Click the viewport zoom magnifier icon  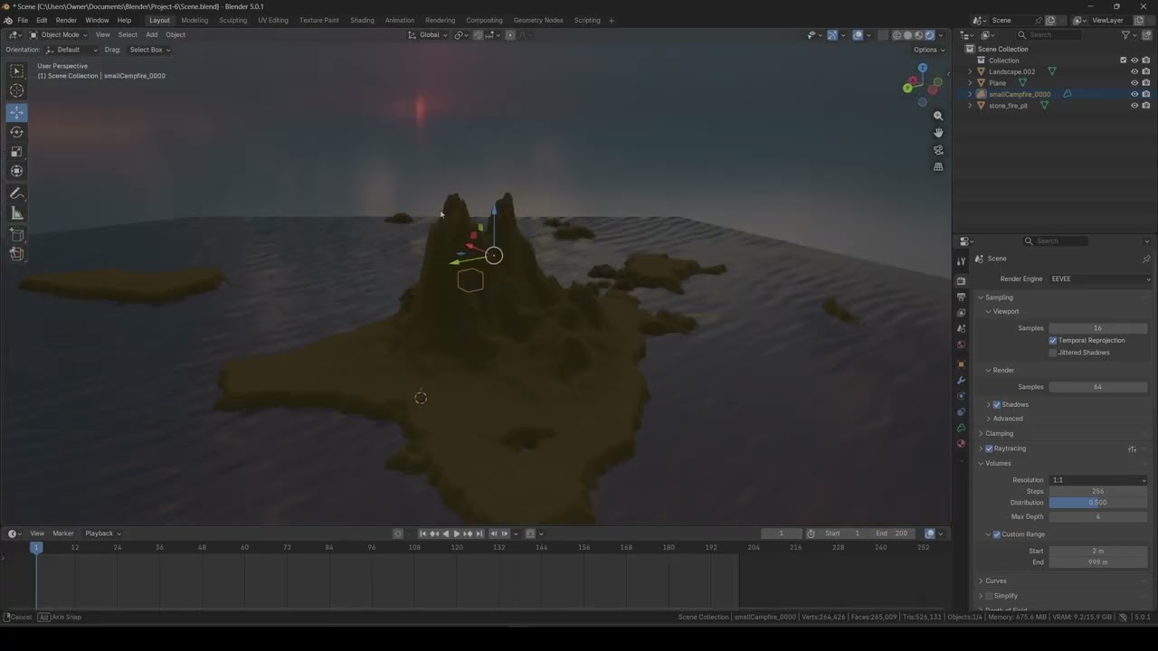point(938,116)
